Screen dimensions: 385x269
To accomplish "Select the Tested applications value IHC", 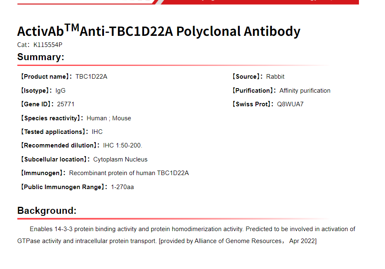I will (x=97, y=132).
